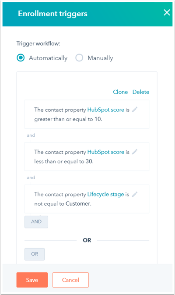This screenshot has height=295, width=175.
Task: Select the less than or equal to 30 rule card
Action: pos(87,156)
